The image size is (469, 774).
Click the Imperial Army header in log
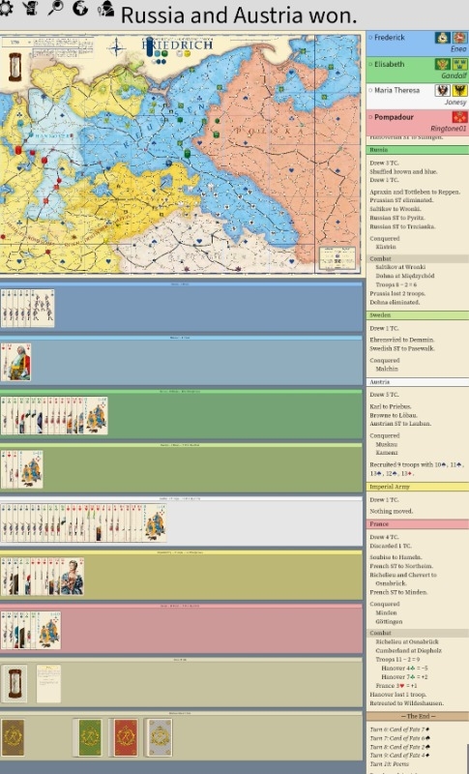pyautogui.click(x=417, y=487)
